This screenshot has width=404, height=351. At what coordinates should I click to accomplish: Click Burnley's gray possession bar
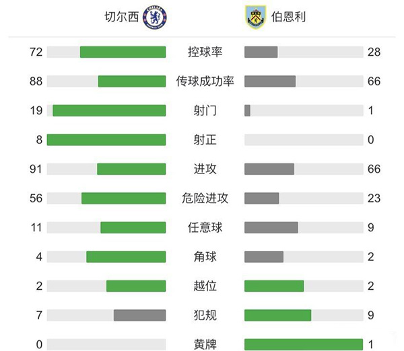pyautogui.click(x=261, y=52)
